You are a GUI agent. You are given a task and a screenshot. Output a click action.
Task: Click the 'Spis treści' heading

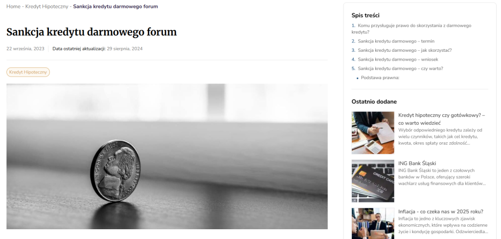(365, 15)
